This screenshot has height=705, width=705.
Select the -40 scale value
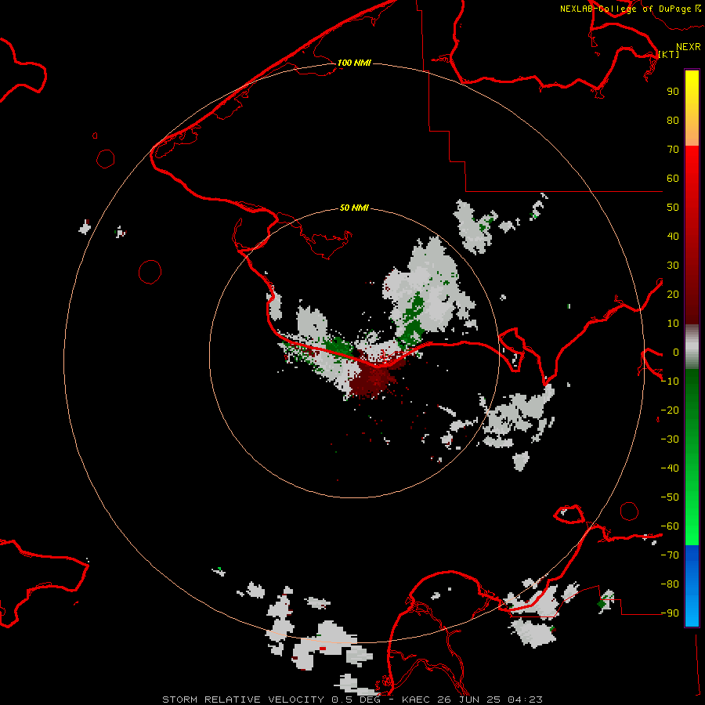pos(670,468)
